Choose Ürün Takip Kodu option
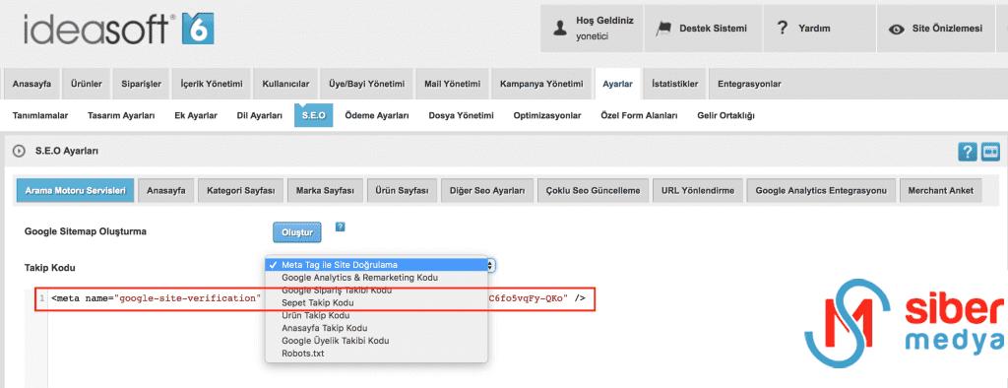Viewport: 1008px width, 388px height. [377, 315]
